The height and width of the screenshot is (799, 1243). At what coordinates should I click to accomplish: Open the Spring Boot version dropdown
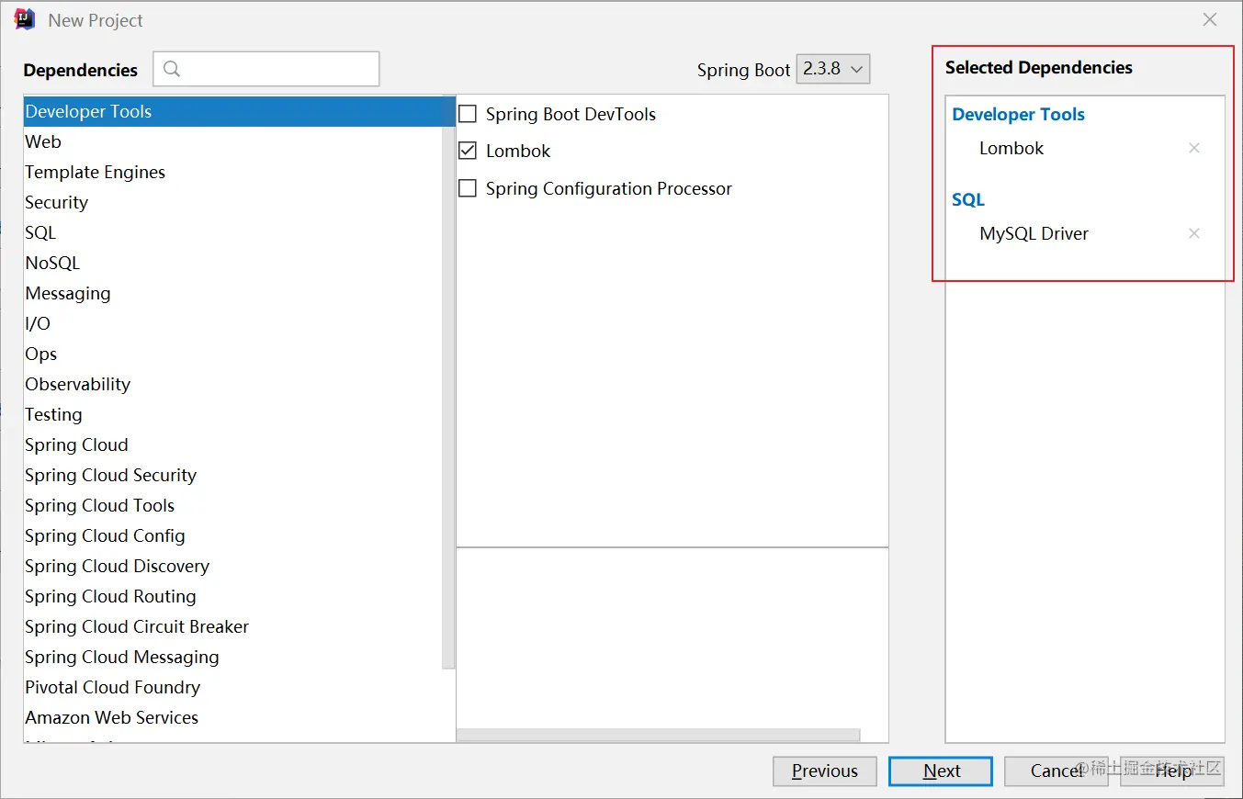[x=832, y=69]
